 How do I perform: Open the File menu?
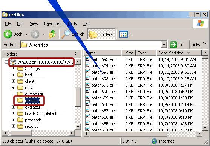tap(8, 23)
